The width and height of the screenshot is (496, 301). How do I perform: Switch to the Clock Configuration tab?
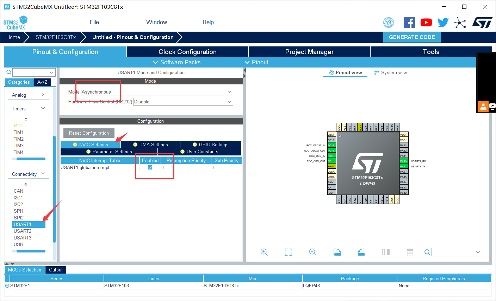[187, 52]
